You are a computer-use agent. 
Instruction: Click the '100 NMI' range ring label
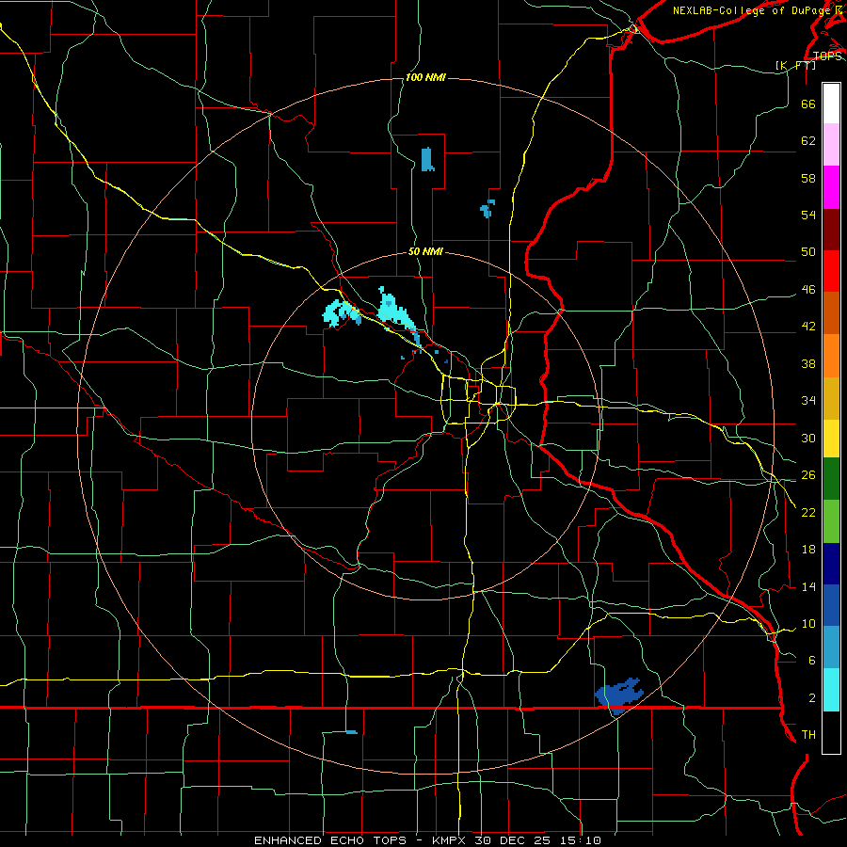(x=425, y=78)
